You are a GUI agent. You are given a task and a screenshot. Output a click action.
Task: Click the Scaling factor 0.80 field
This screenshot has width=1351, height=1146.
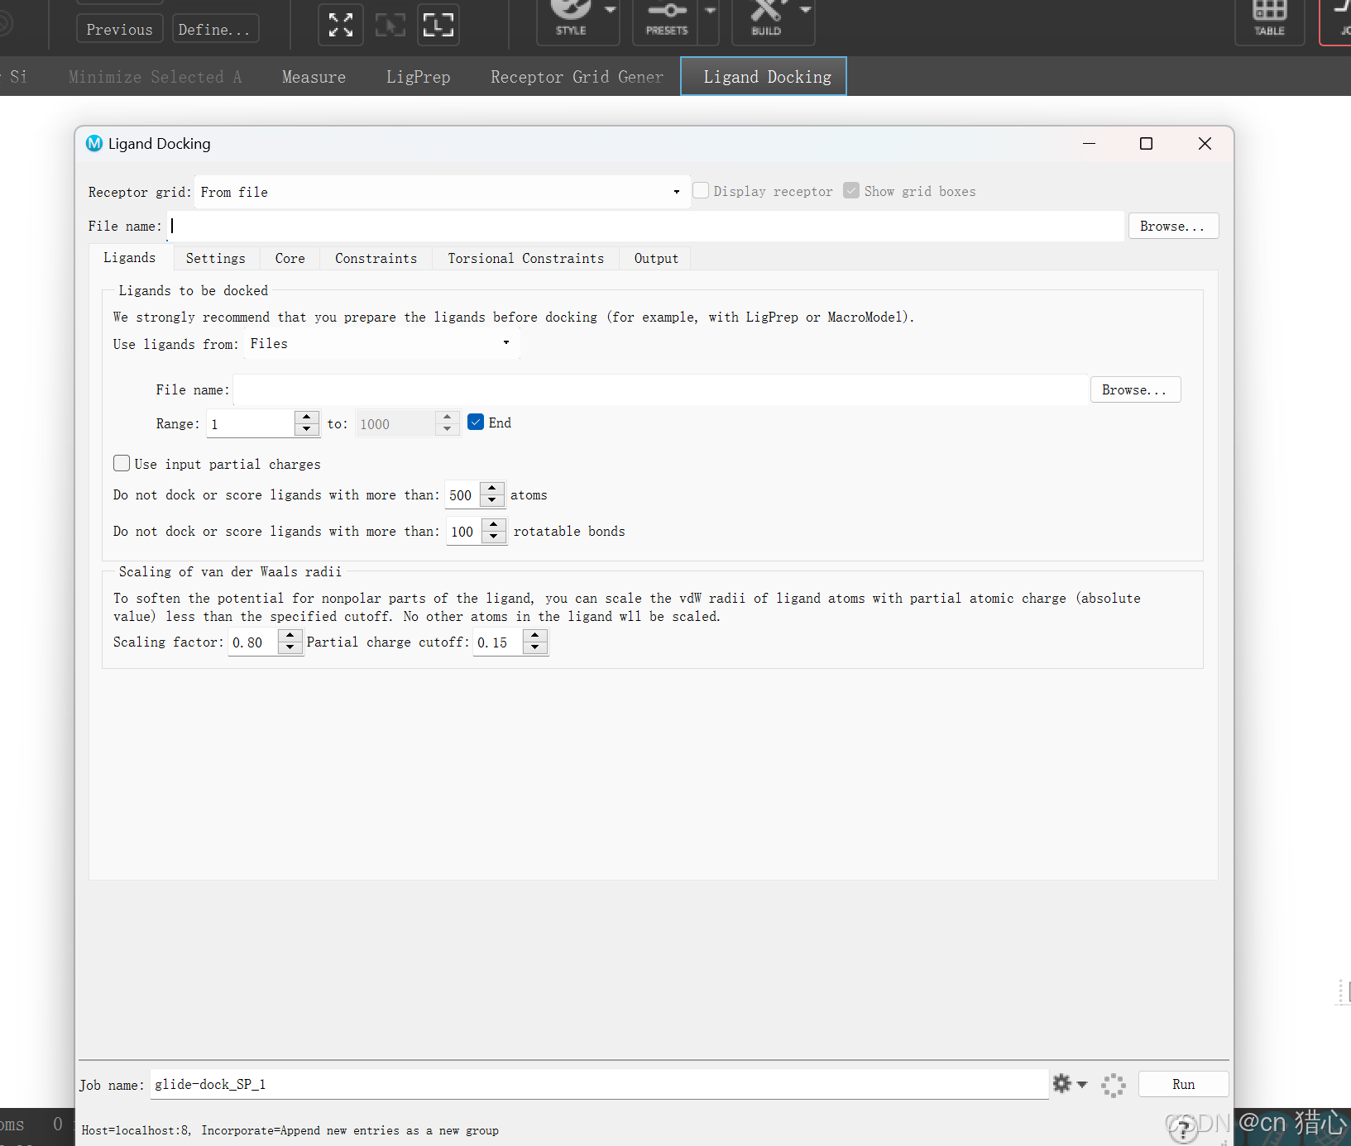pyautogui.click(x=253, y=642)
